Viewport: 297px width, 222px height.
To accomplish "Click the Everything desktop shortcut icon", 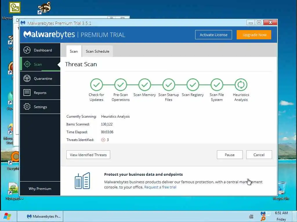I will click(x=13, y=159).
